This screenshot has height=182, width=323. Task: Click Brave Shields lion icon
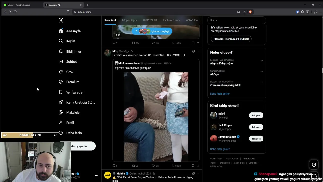[x=250, y=12]
